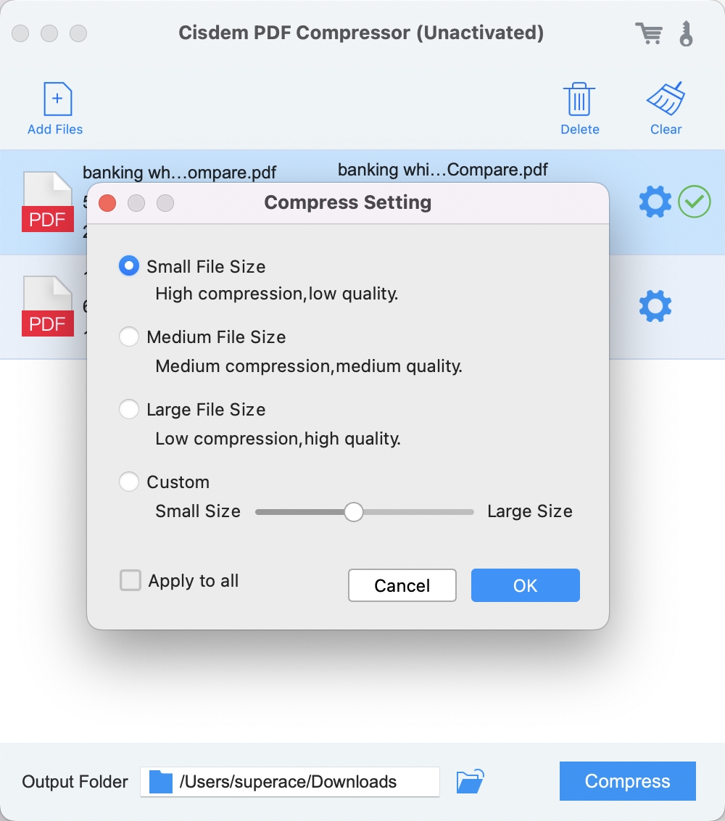Open compress settings gear for the second PDF
The width and height of the screenshot is (725, 821).
655,305
